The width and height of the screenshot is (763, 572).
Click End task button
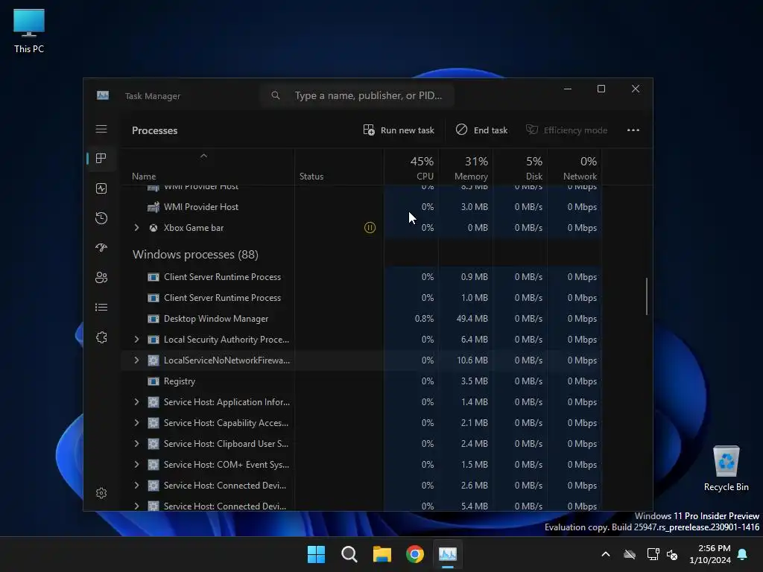point(482,130)
